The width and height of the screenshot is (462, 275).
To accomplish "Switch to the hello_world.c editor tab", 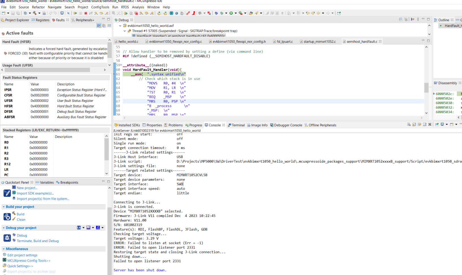I will click(129, 41).
